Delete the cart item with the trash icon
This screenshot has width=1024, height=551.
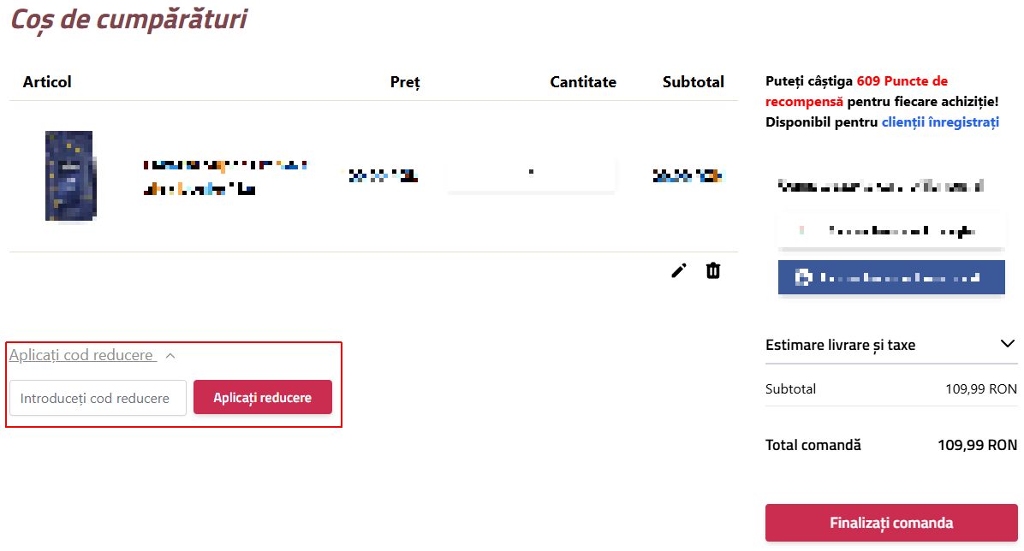713,270
